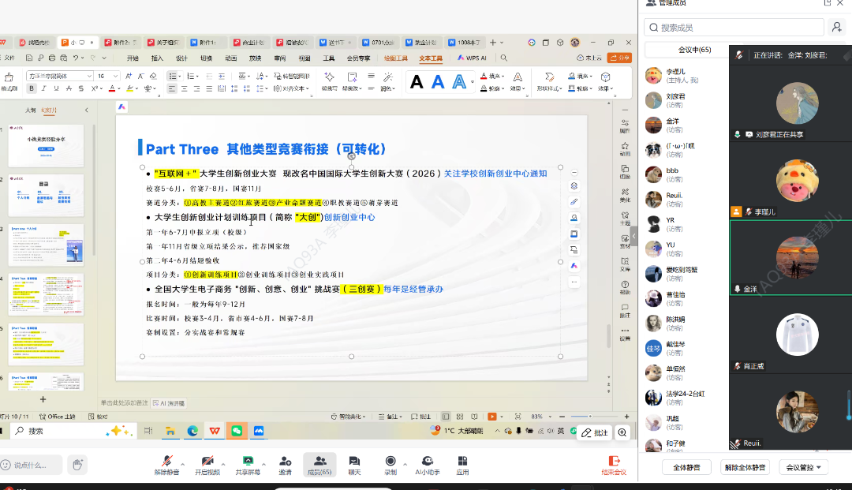This screenshot has width=852, height=490.
Task: Click the red font color swatch
Action: click(112, 88)
